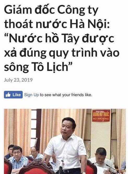Click the headline words "thoát nước Hà Nội"
128x174 pixels.
tap(56, 24)
